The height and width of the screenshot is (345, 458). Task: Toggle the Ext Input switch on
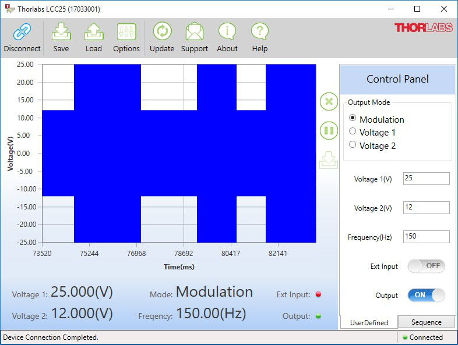[426, 266]
